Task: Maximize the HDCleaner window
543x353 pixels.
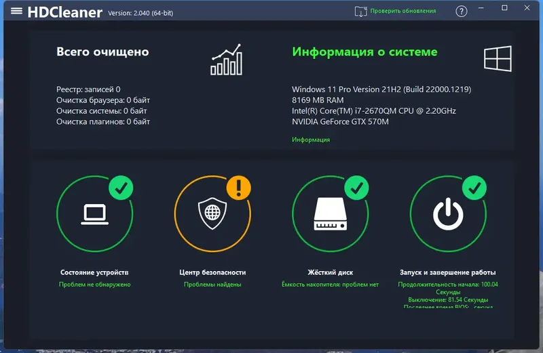Action: (504, 8)
